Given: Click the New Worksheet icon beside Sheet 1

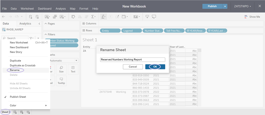Looking at the screenshot, I should pos(15,112).
